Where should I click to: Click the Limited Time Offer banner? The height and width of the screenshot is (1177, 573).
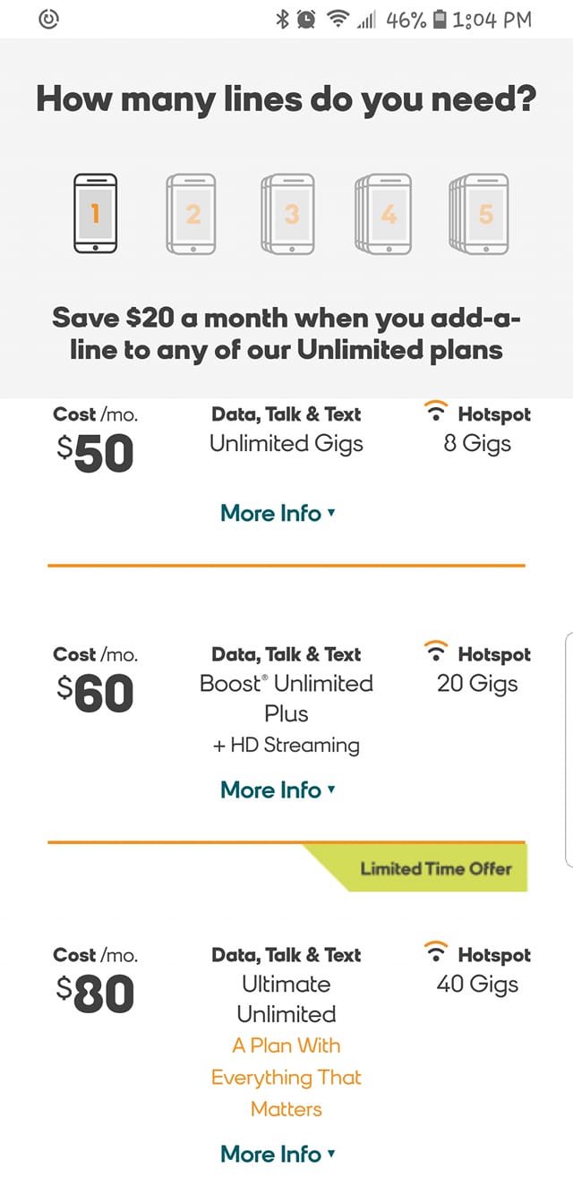point(435,867)
